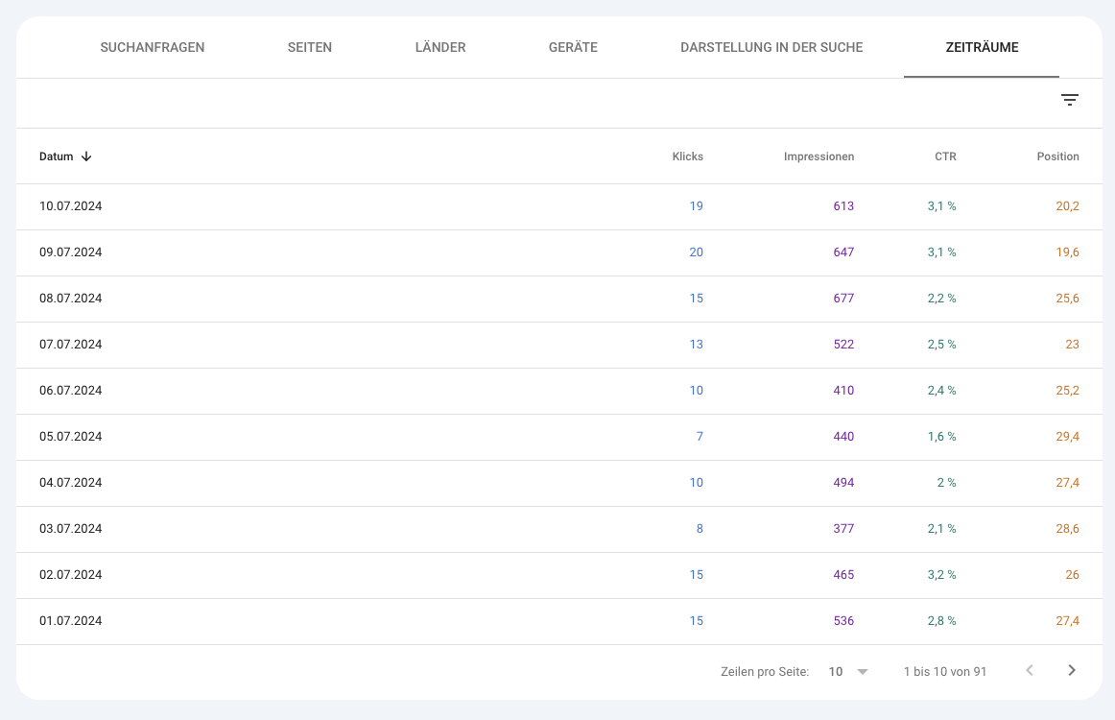The height and width of the screenshot is (720, 1115).
Task: Sort by CTR column header
Action: 945,156
